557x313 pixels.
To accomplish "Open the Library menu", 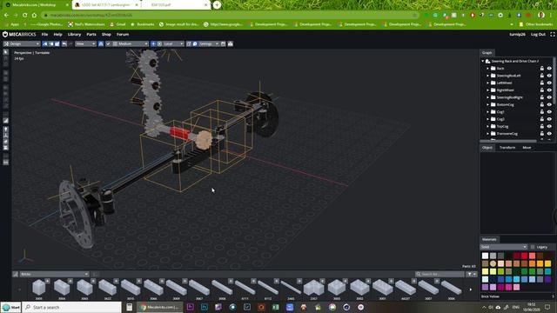I will coord(74,35).
